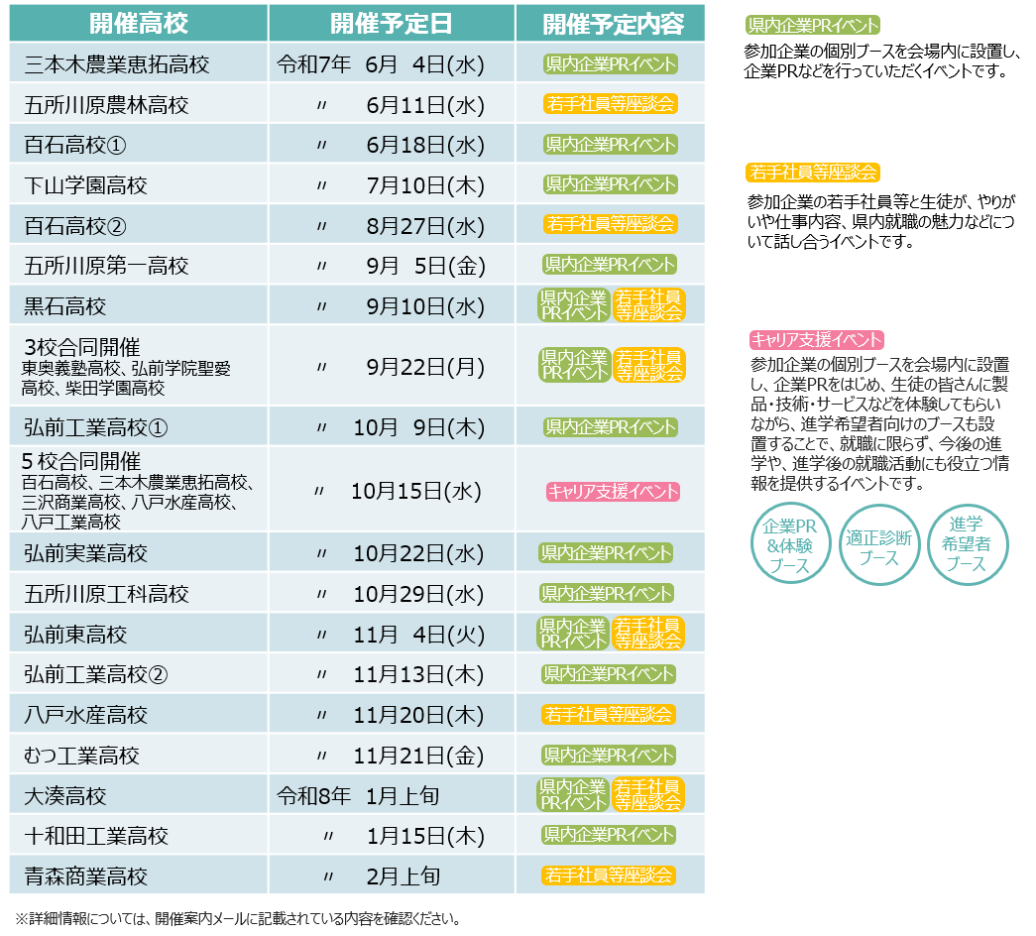Click the 若手社員等座談会 tag in 八戸水産高校 row
Image resolution: width=1036 pixels, height=936 pixels.
click(608, 714)
